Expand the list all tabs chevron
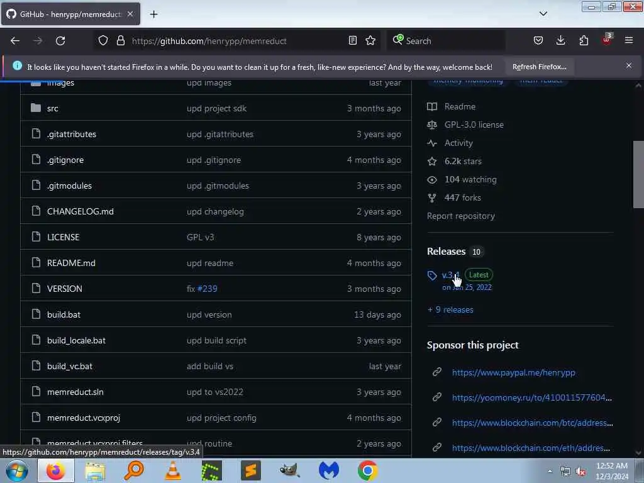 tap(543, 14)
